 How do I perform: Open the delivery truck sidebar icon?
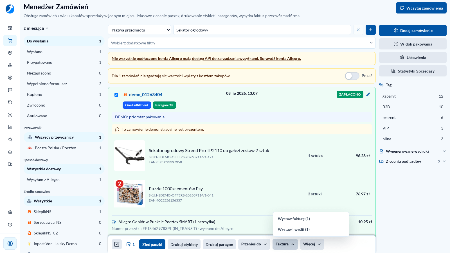point(10,164)
